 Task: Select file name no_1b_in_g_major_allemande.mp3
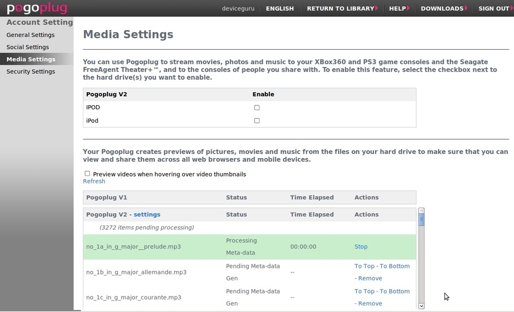[x=137, y=272]
